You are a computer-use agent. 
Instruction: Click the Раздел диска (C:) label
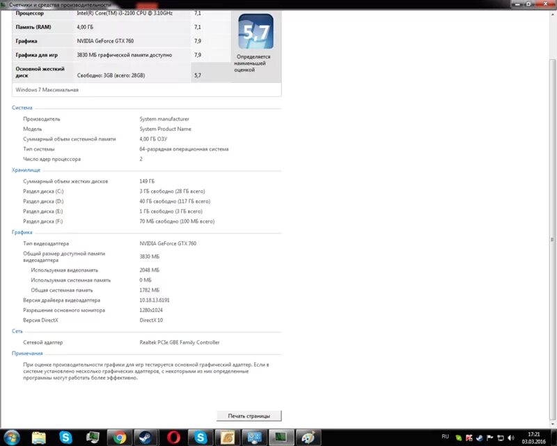click(x=43, y=192)
